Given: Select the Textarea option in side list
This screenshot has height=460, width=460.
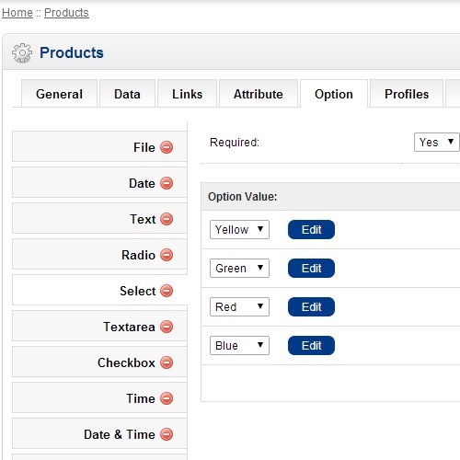Looking at the screenshot, I should click(99, 327).
